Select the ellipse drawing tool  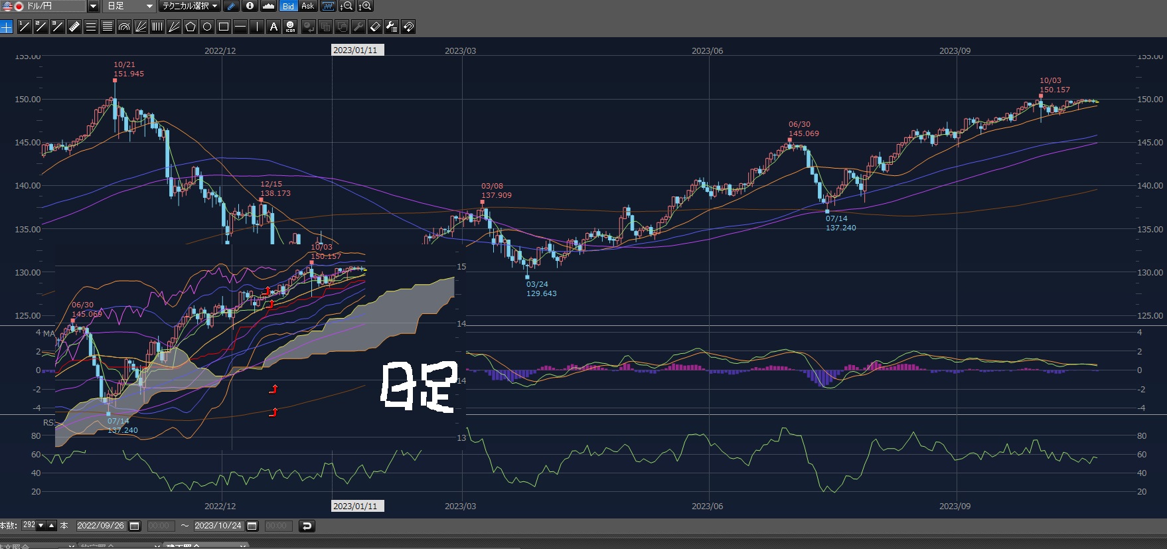pos(207,27)
